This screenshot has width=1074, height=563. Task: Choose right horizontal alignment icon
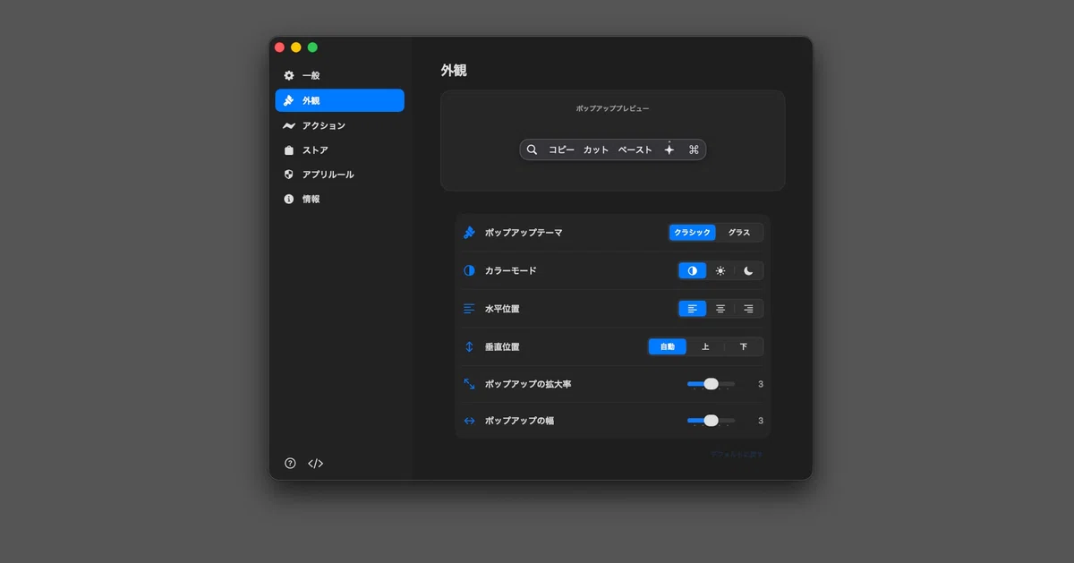click(748, 309)
